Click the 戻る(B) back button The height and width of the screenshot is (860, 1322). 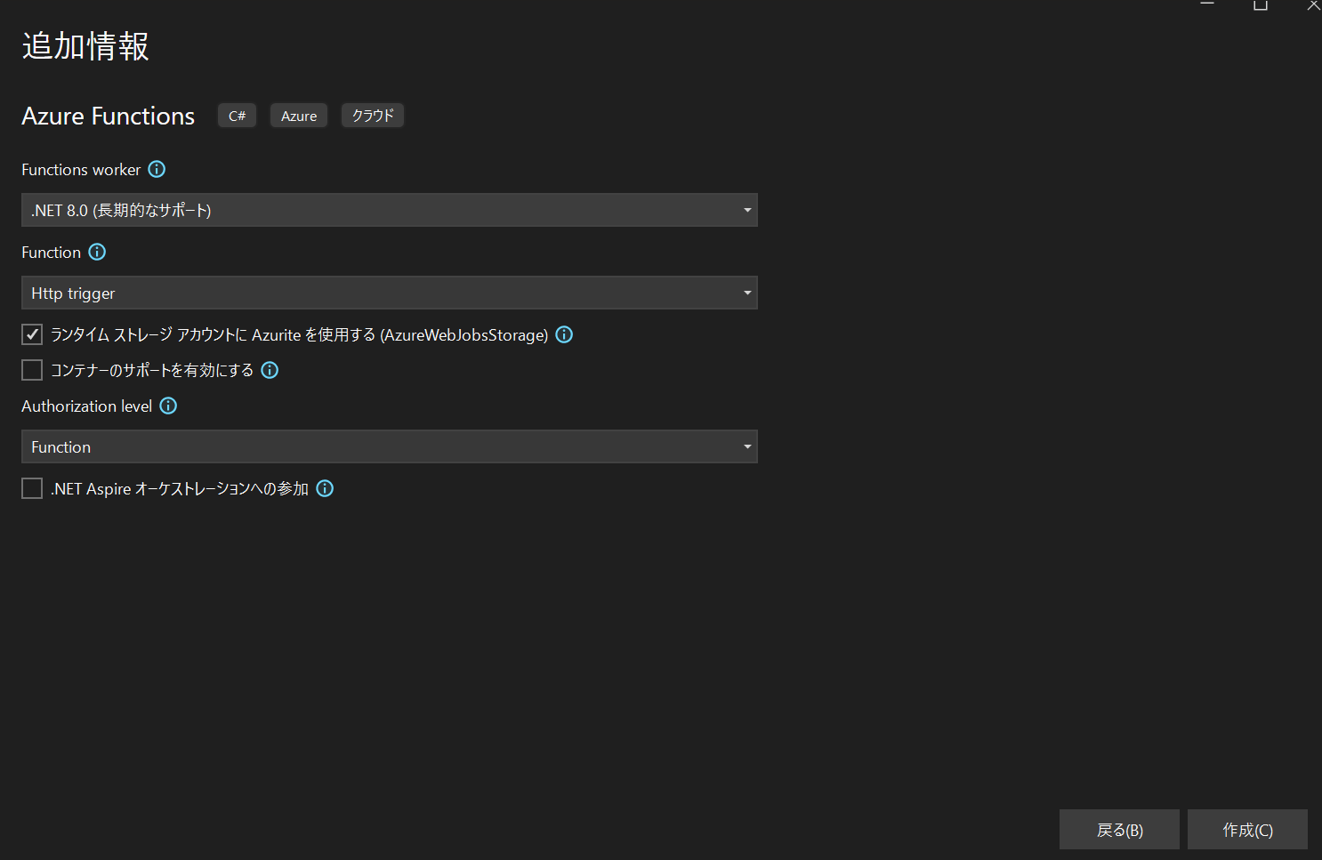pyautogui.click(x=1119, y=830)
